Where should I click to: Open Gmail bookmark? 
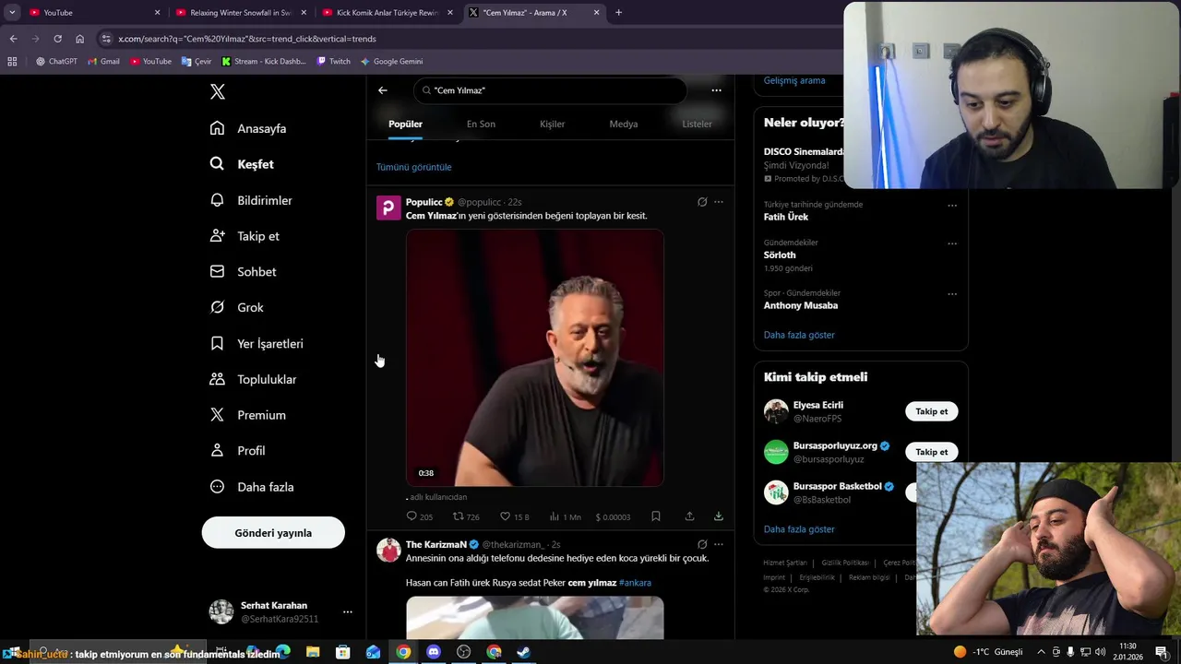click(103, 62)
